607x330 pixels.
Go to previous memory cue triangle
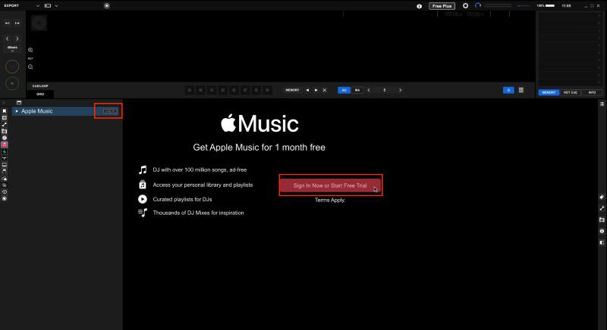307,90
